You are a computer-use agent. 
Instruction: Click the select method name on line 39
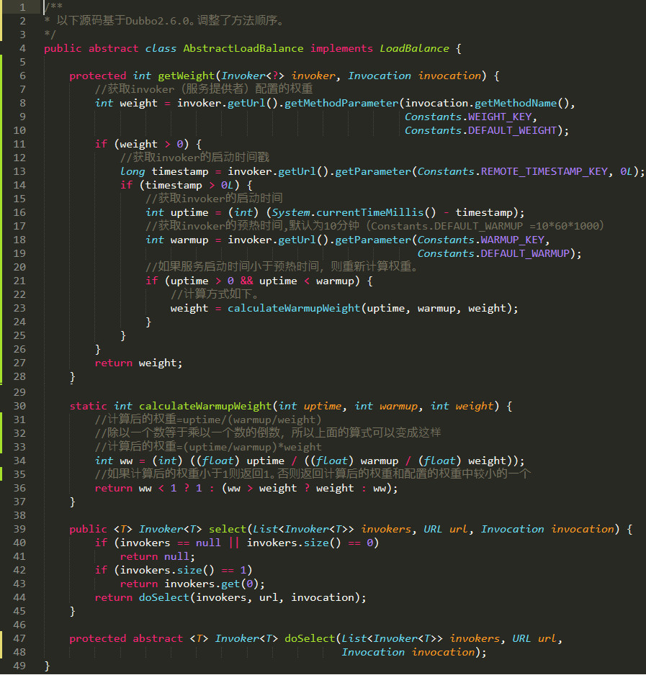tap(228, 529)
